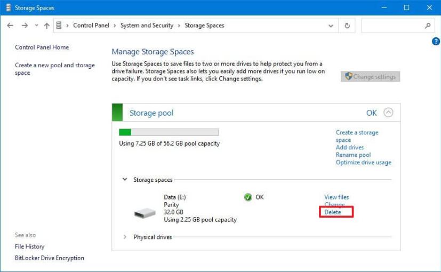Refresh the Storage Spaces page
The width and height of the screenshot is (441, 272).
coord(347,26)
